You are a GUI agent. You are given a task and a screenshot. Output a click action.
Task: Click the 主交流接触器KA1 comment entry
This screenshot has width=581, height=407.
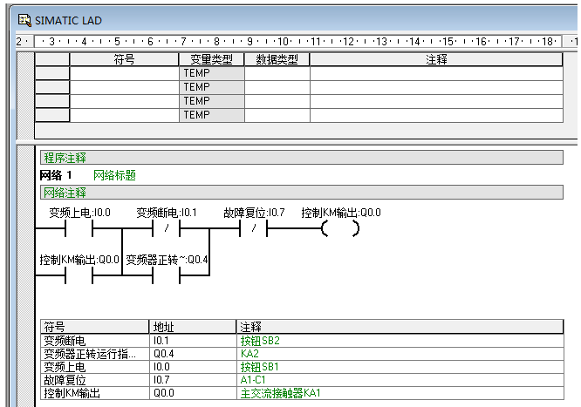pyautogui.click(x=280, y=393)
